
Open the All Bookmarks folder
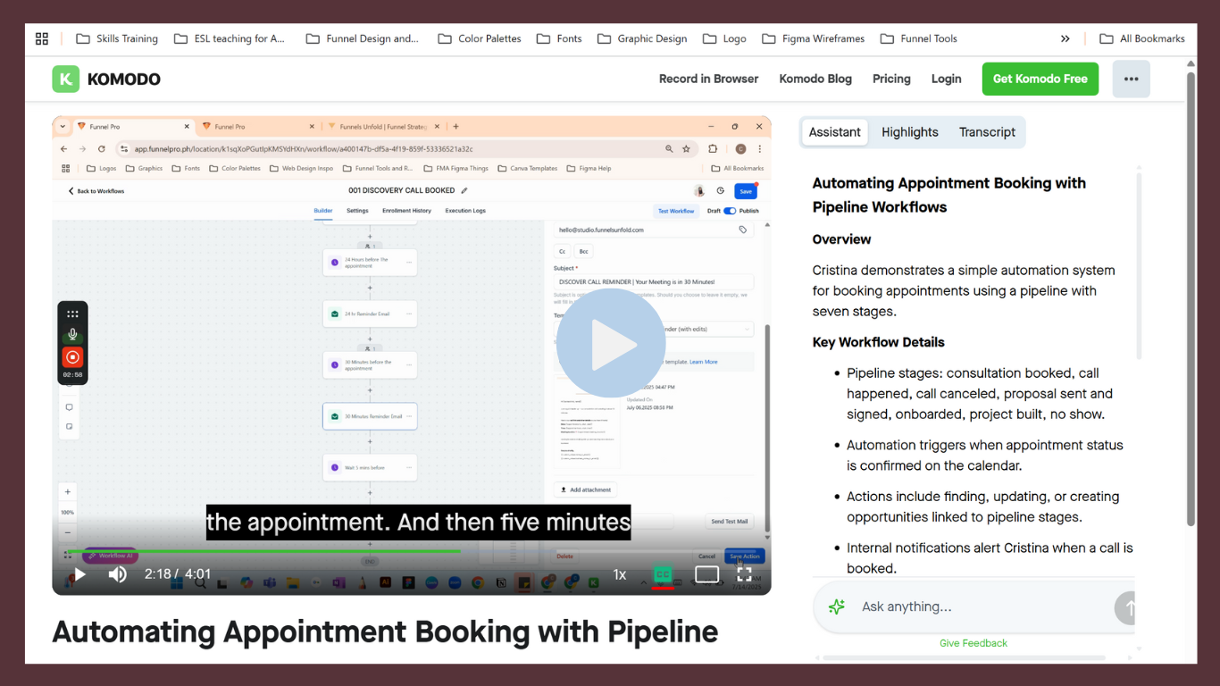(x=1142, y=38)
